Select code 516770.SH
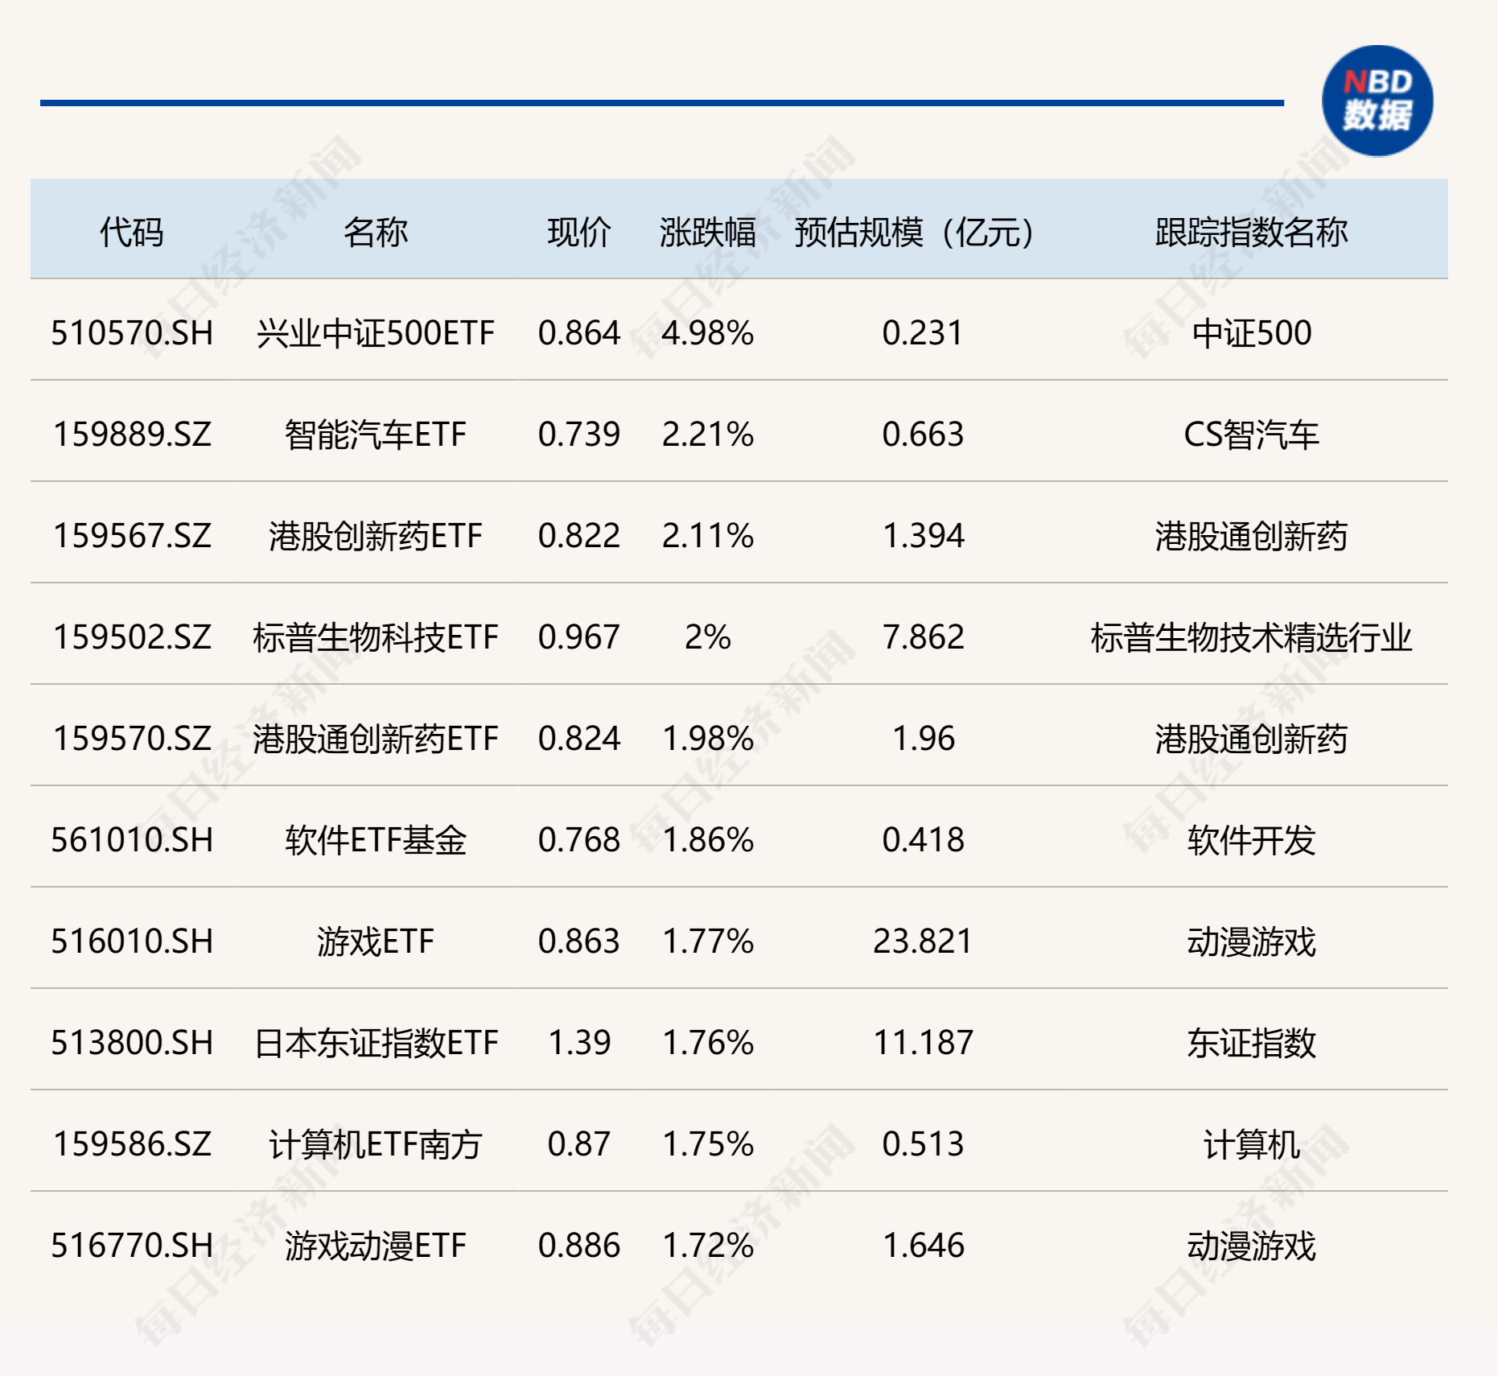This screenshot has height=1376, width=1498. coord(132,1246)
